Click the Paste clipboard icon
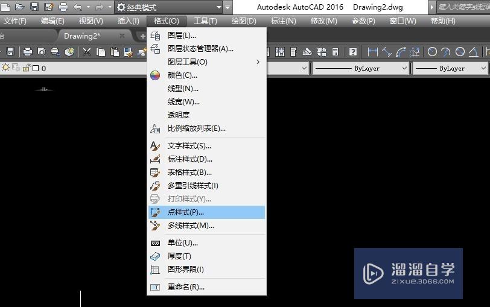The height and width of the screenshot is (307, 490). point(115,51)
